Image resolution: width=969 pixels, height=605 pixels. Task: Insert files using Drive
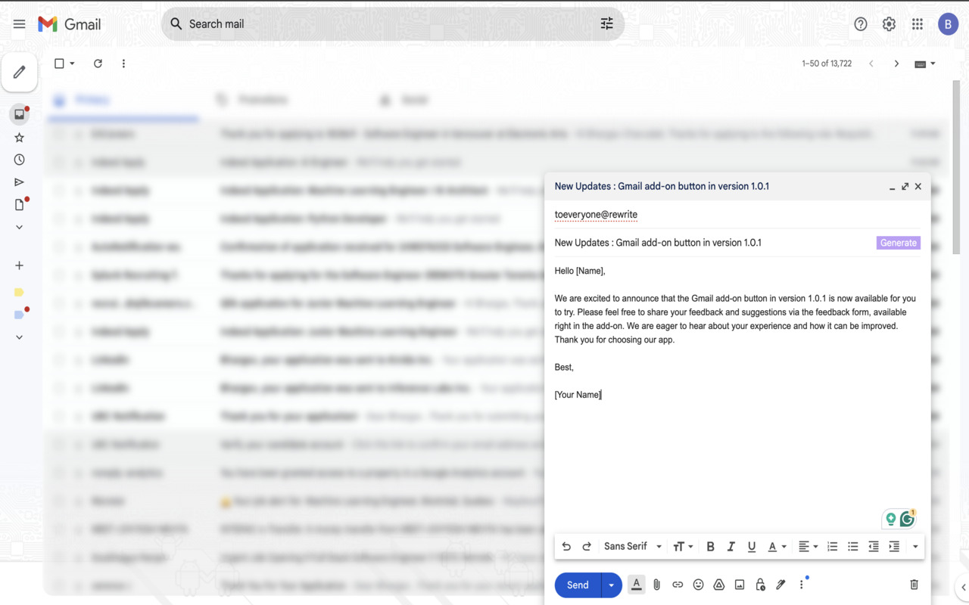pos(719,585)
